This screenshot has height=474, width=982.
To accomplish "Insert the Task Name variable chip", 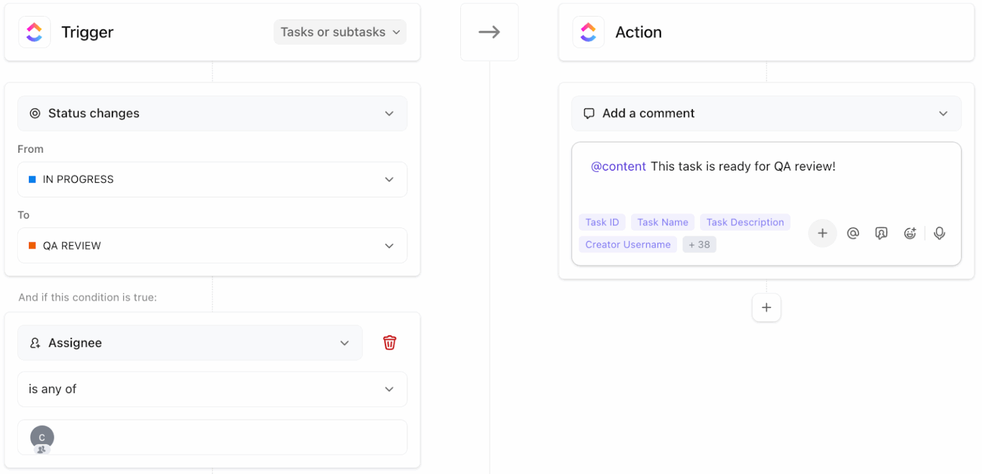I will tap(663, 222).
